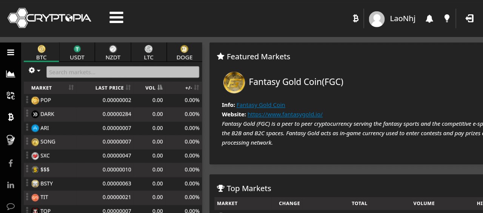Open the POP row options handle
This screenshot has width=483, height=213.
27,100
